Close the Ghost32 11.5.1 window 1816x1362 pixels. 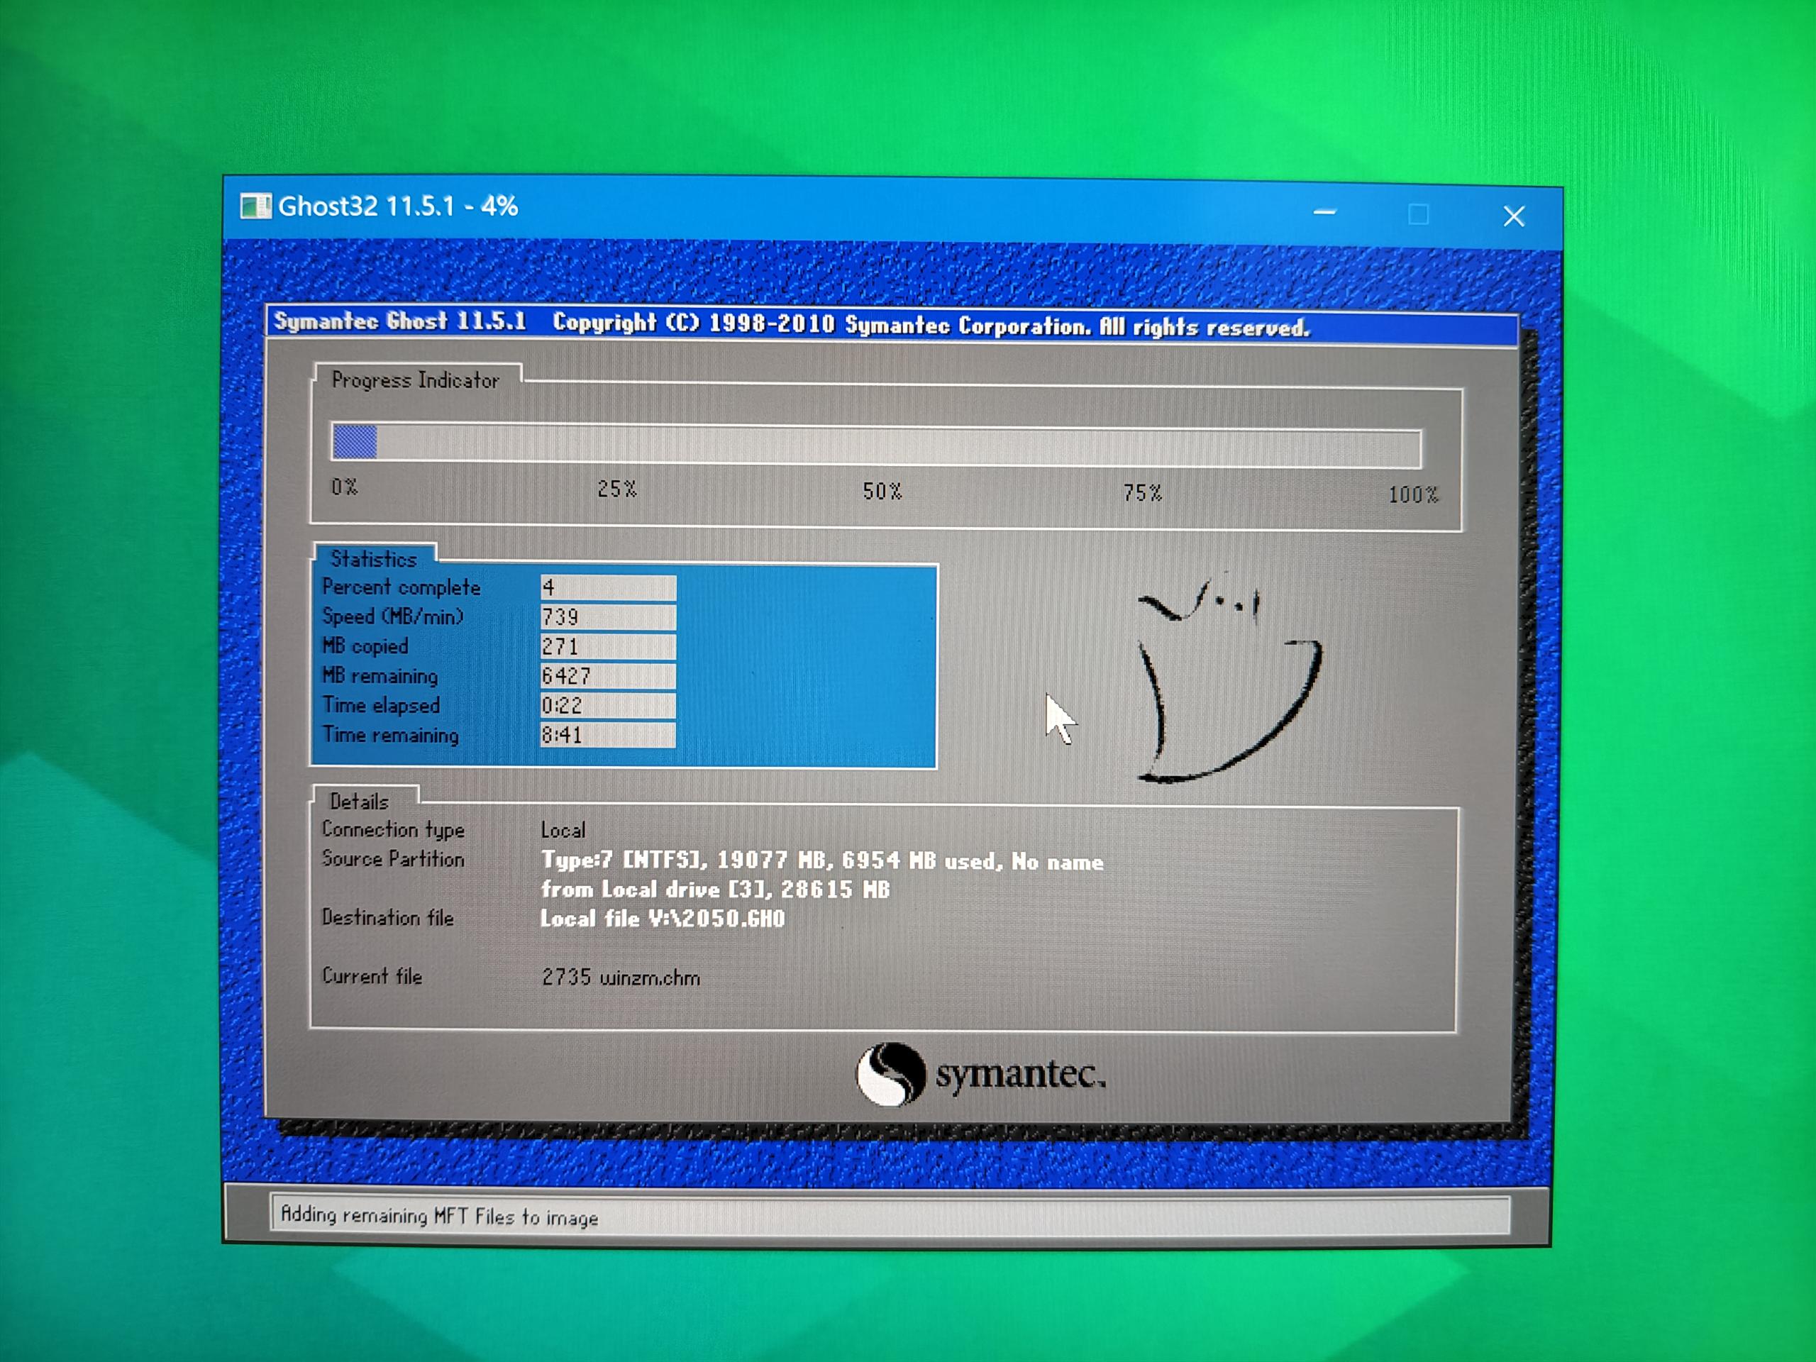tap(1514, 216)
